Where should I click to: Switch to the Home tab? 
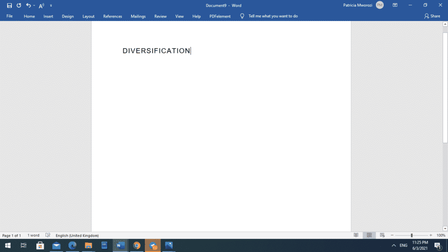[29, 16]
